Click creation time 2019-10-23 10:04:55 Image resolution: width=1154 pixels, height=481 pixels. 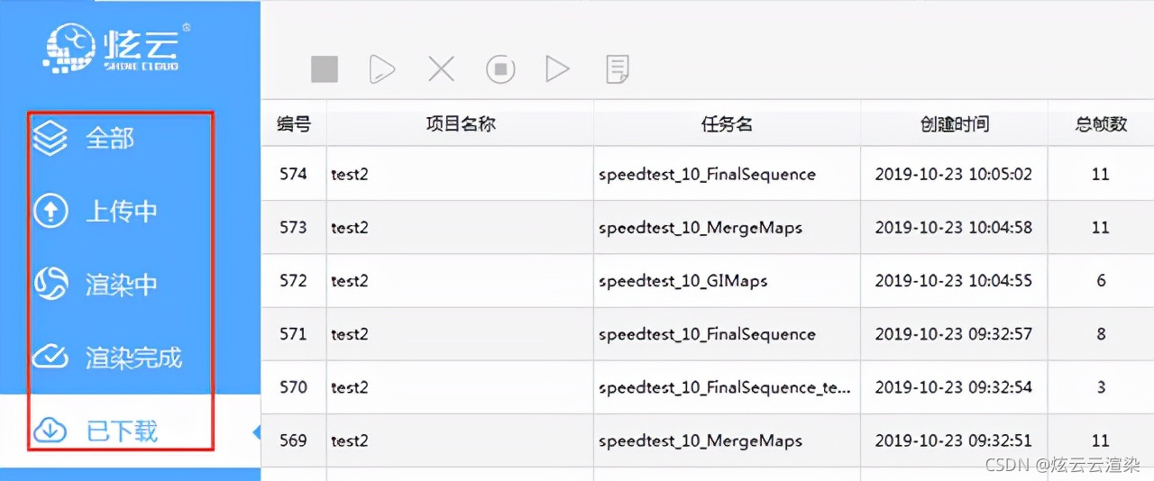(x=953, y=280)
